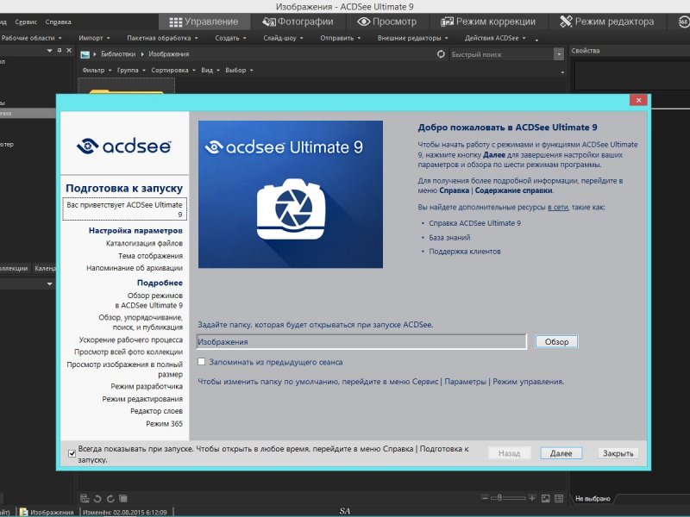Click the library icon in the path bar
The width and height of the screenshot is (690, 517).
85,54
